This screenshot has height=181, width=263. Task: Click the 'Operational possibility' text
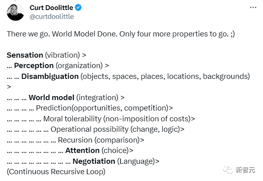tap(89, 129)
